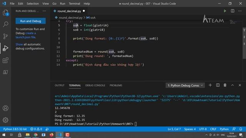246x138 pixels.
Task: Open the Terminal menu
Action: tap(74, 3)
